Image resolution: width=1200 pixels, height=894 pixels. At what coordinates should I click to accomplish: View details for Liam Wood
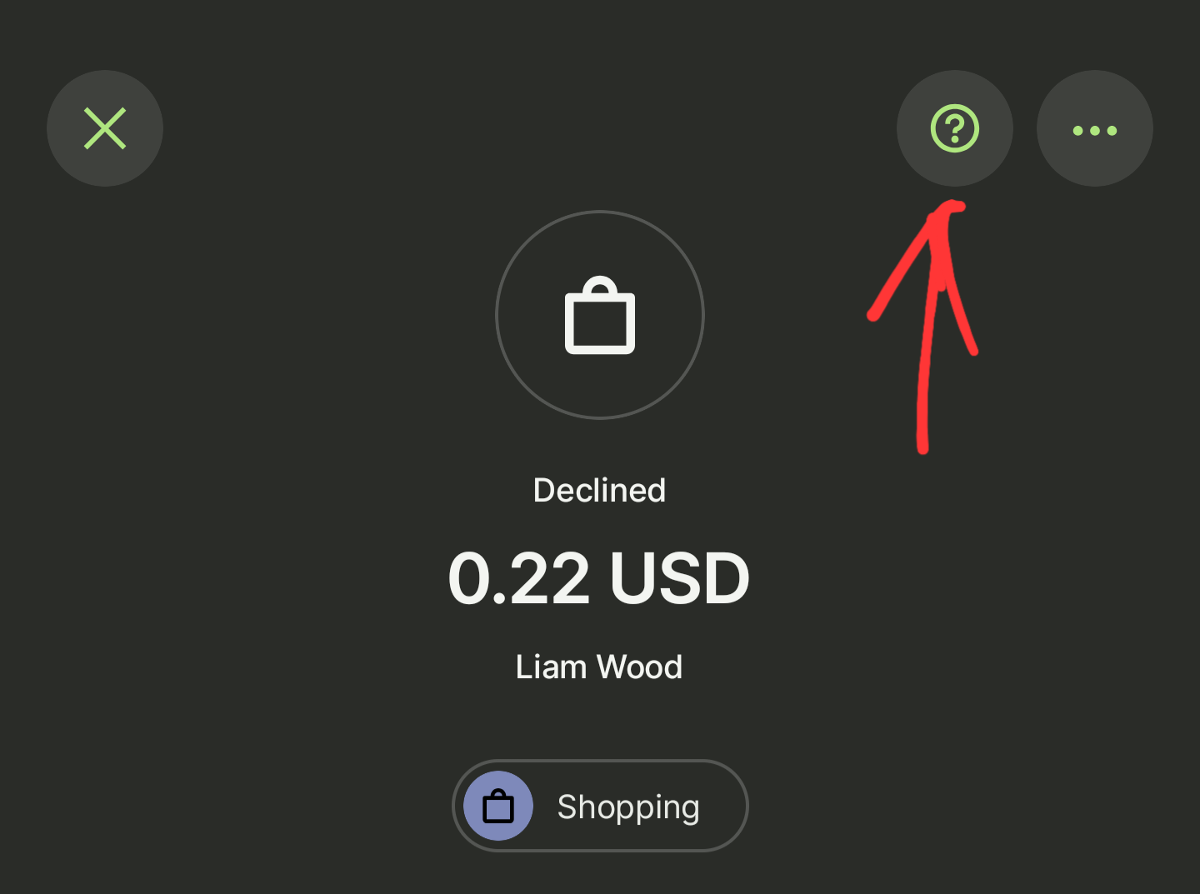pos(599,667)
